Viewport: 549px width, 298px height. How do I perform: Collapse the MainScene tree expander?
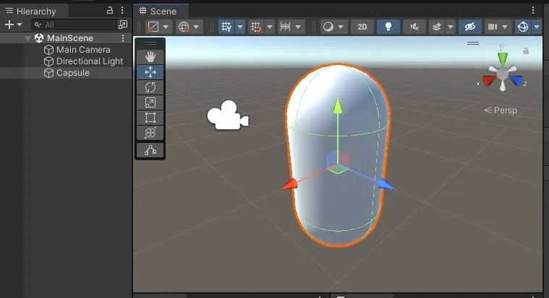(27, 38)
